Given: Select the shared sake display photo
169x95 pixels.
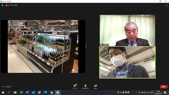Looking at the screenshot, I should click(43, 46).
